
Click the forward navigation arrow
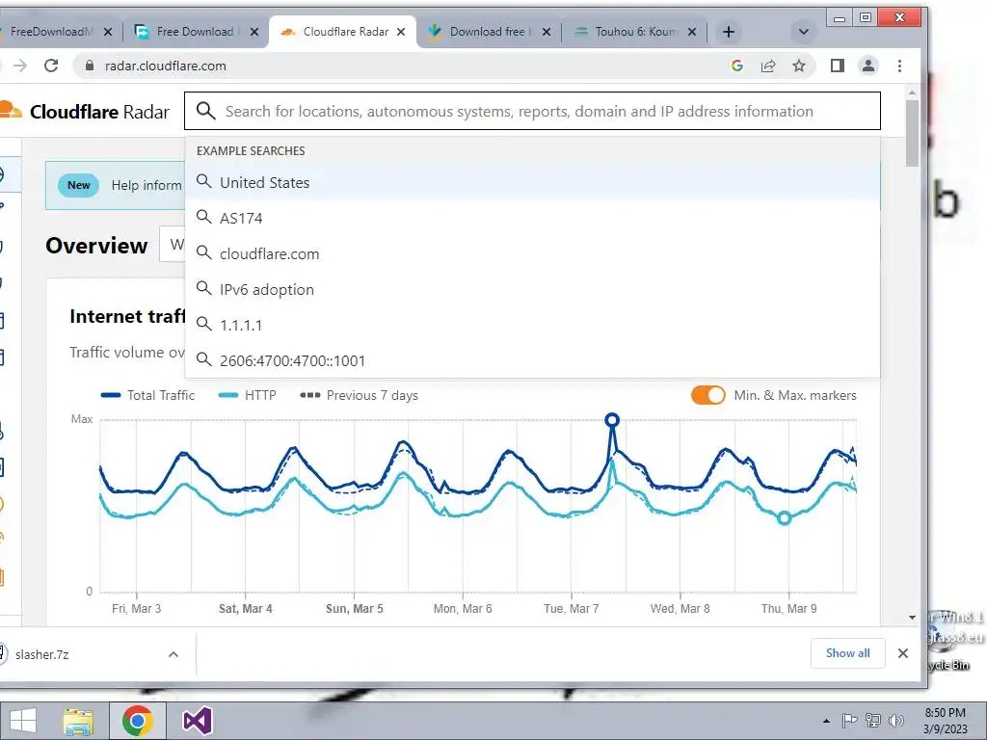[21, 66]
